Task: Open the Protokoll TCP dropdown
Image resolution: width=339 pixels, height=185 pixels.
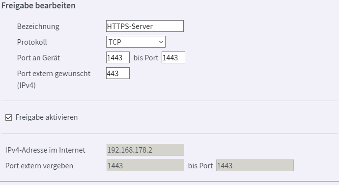Action: coord(136,42)
